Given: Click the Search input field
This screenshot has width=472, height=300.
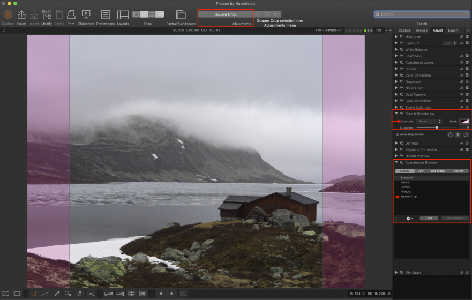Looking at the screenshot, I should point(422,14).
